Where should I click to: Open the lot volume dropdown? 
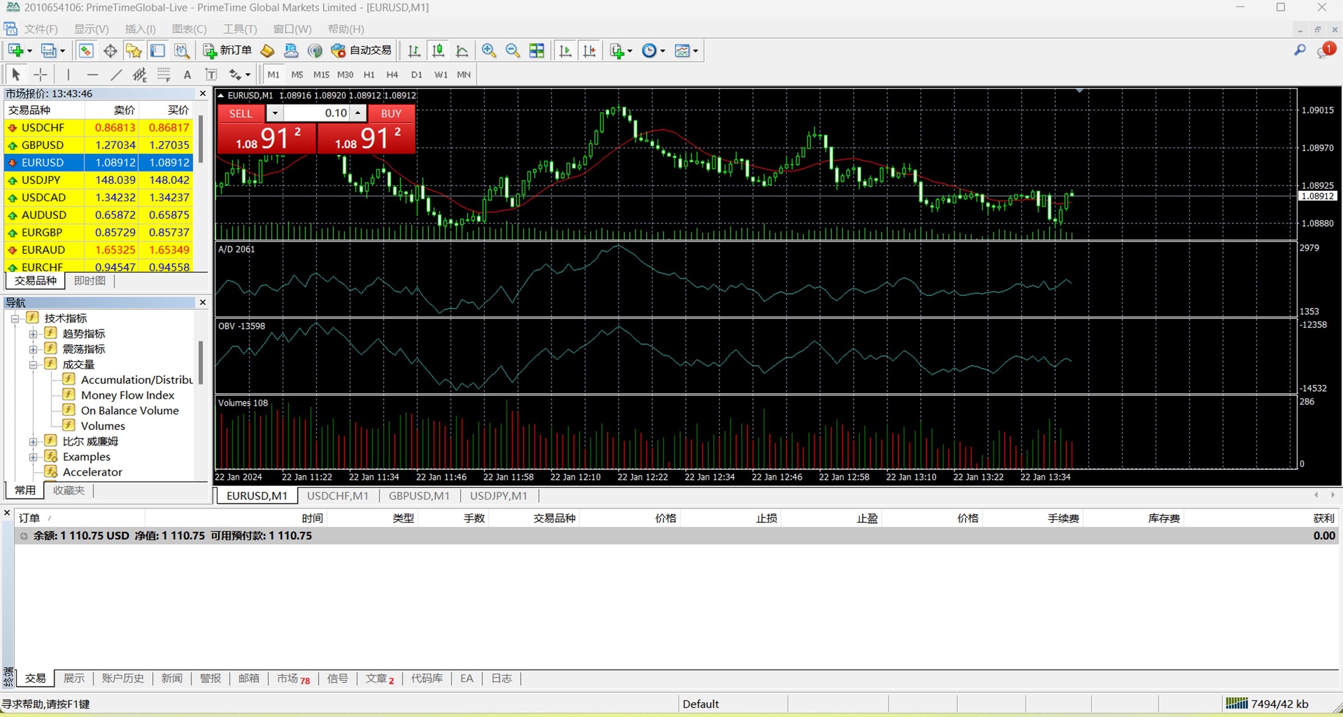pos(275,113)
